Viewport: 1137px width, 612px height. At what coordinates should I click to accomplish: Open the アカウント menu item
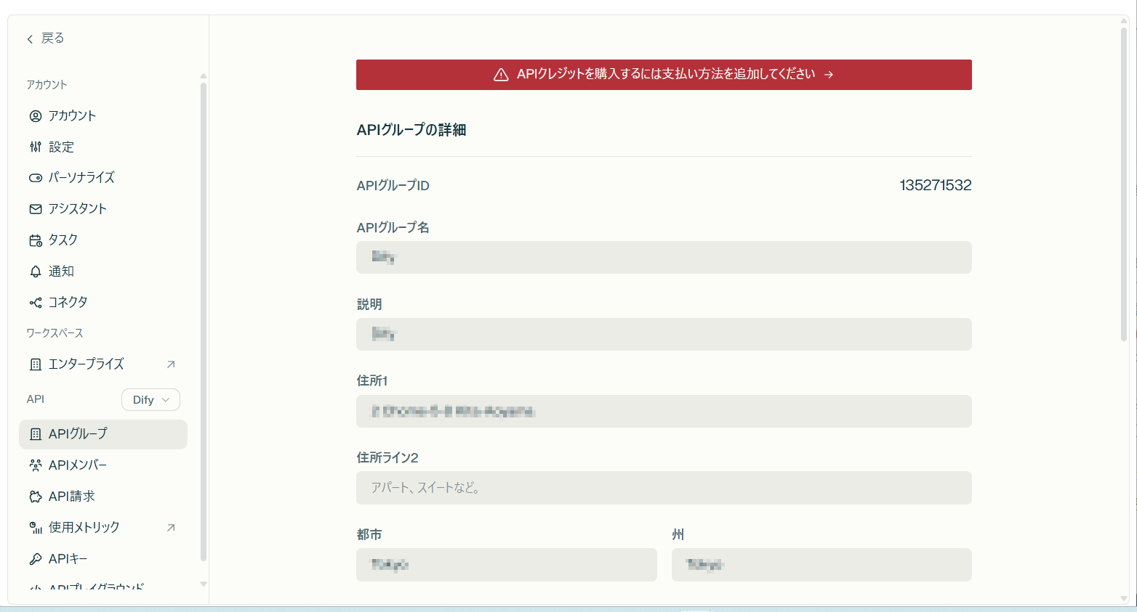point(103,116)
